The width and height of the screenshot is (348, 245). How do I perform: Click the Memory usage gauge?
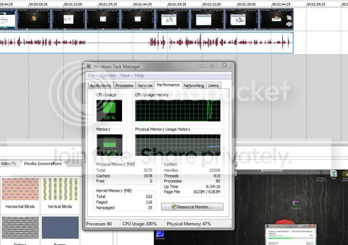pos(109,145)
